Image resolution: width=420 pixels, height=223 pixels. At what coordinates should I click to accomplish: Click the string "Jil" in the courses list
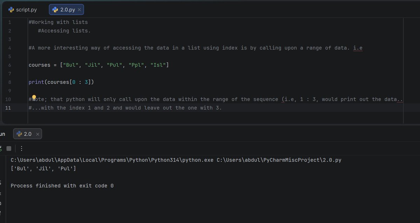(93, 65)
